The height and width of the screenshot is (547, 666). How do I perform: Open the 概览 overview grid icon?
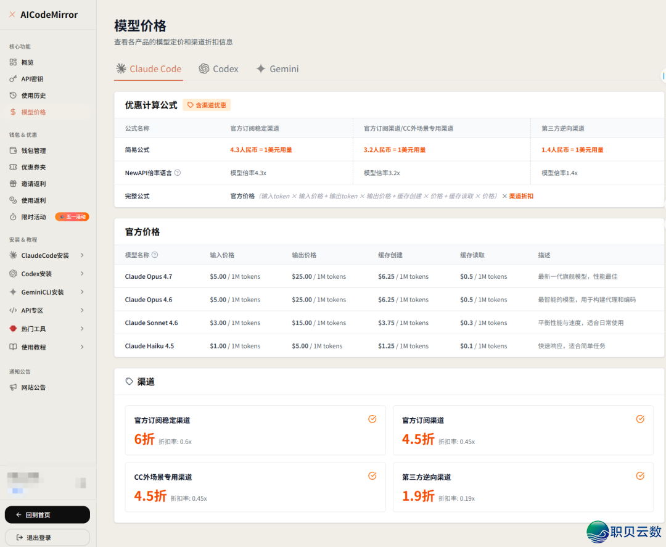[x=13, y=62]
